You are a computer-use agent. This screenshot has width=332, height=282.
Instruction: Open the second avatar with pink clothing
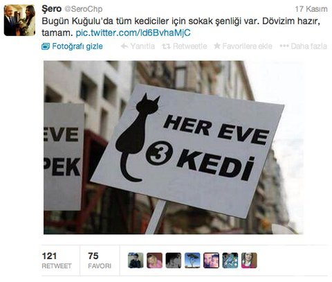pyautogui.click(x=154, y=261)
